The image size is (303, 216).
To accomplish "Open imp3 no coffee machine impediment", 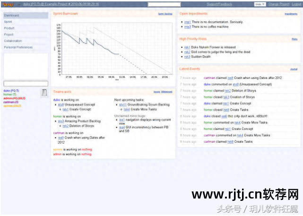I will (x=188, y=27).
